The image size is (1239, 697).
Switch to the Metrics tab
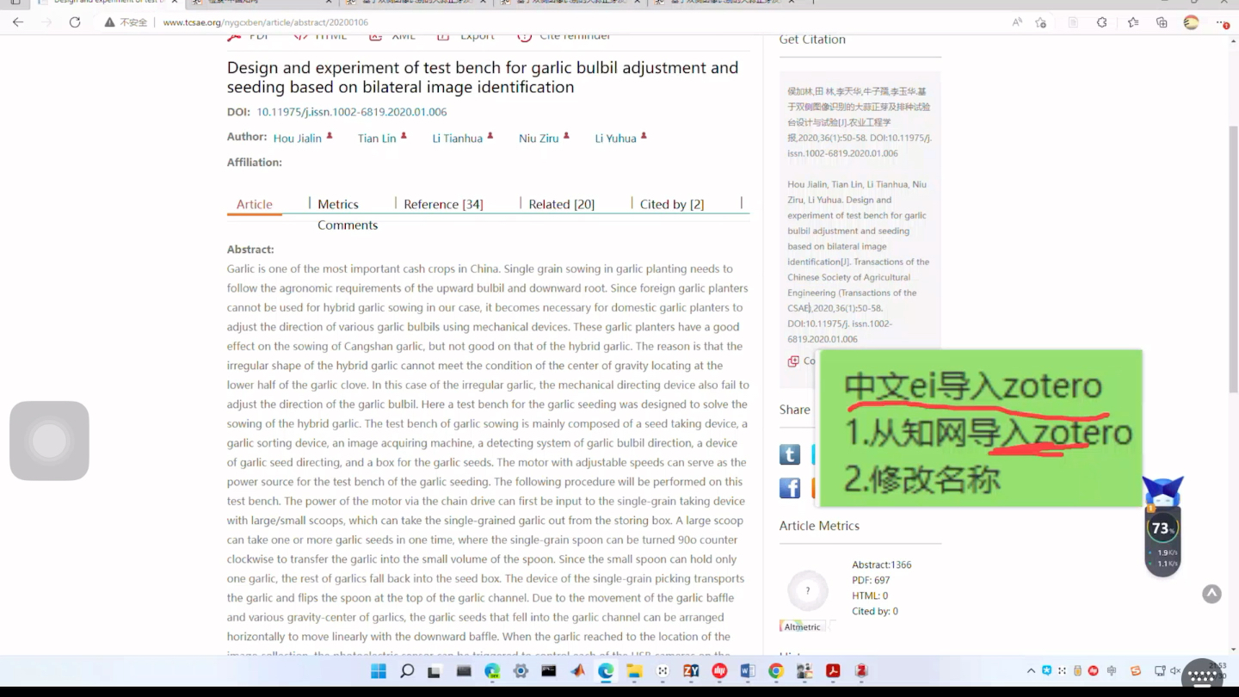338,204
